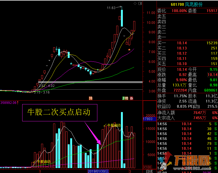218x173 pixels.
Task: Click the 11.00 price axis label
Action: (x=151, y=13)
